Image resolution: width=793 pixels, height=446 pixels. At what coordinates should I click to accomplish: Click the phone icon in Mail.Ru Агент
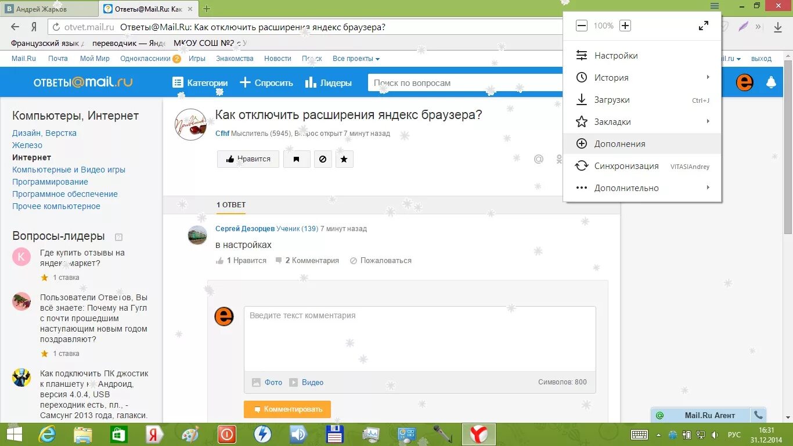click(x=758, y=415)
